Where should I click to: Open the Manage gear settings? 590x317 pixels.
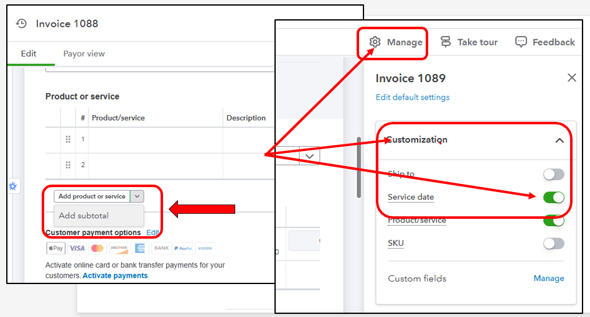(x=395, y=42)
